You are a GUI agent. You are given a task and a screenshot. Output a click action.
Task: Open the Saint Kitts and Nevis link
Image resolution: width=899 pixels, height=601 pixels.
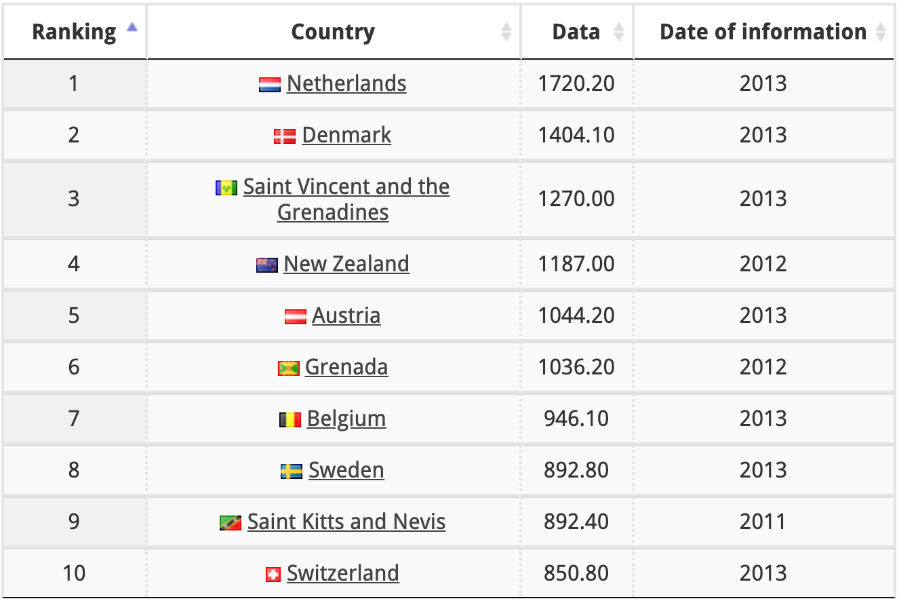346,522
